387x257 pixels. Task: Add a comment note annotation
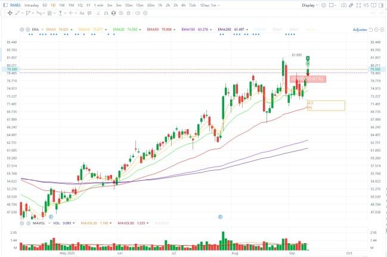89,13
